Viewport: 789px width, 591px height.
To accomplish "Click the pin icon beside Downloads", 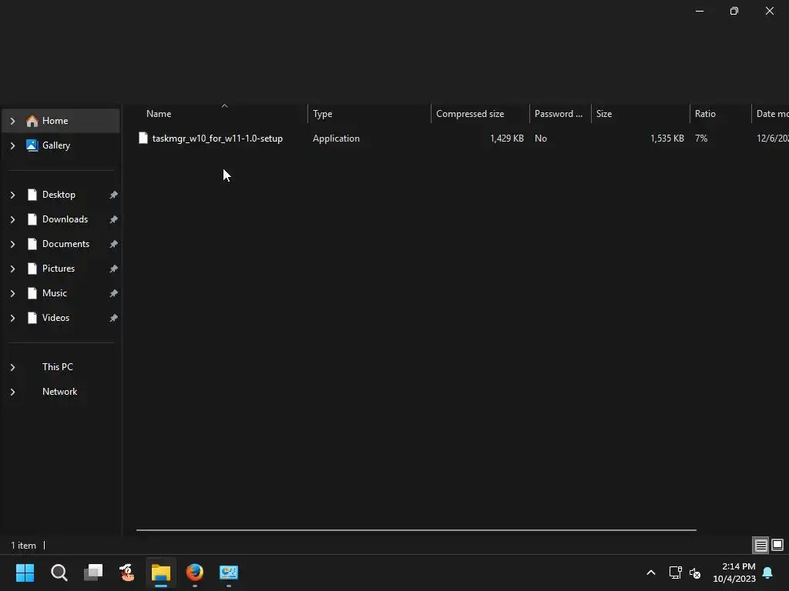I will point(114,219).
